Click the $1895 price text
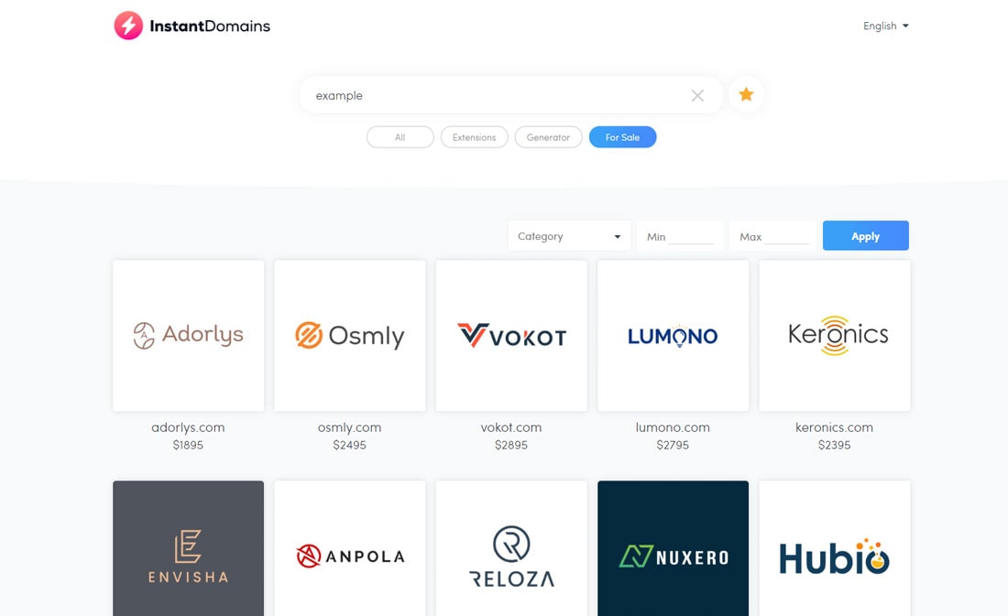Viewport: 1008px width, 616px height. (189, 445)
